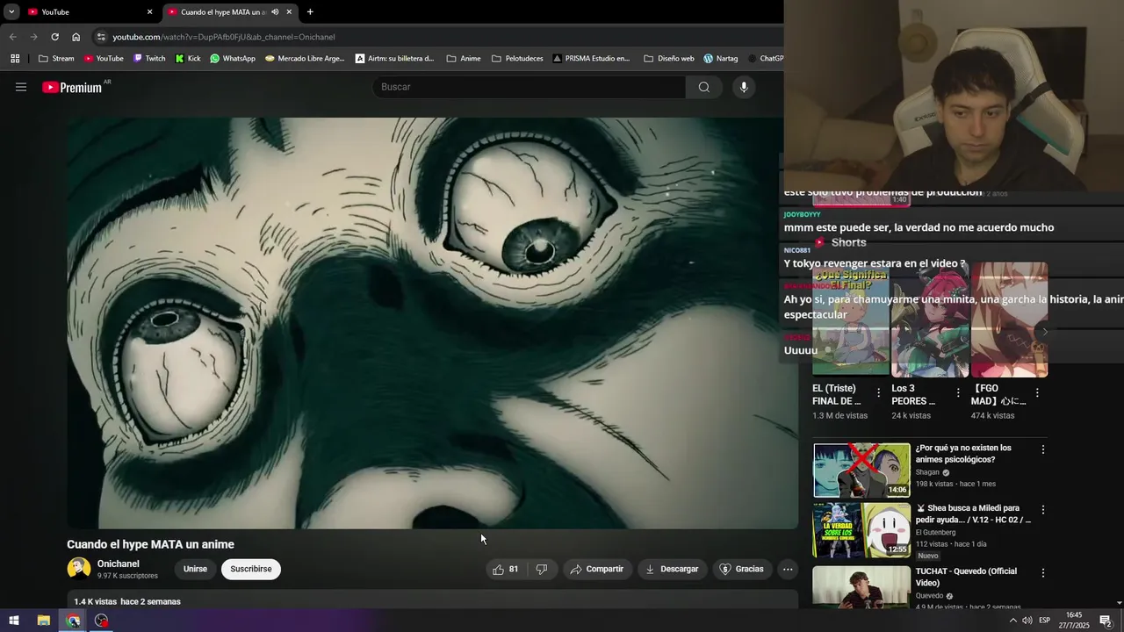Screen dimensions: 1124x632
Task: Open options for TUCHAT Quevedo video
Action: [1043, 573]
